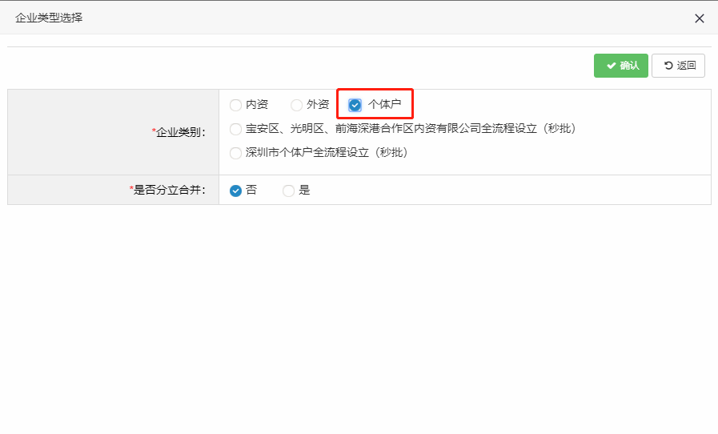Click the checkmark icon inside 确认 button
The image size is (718, 434).
[x=611, y=66]
